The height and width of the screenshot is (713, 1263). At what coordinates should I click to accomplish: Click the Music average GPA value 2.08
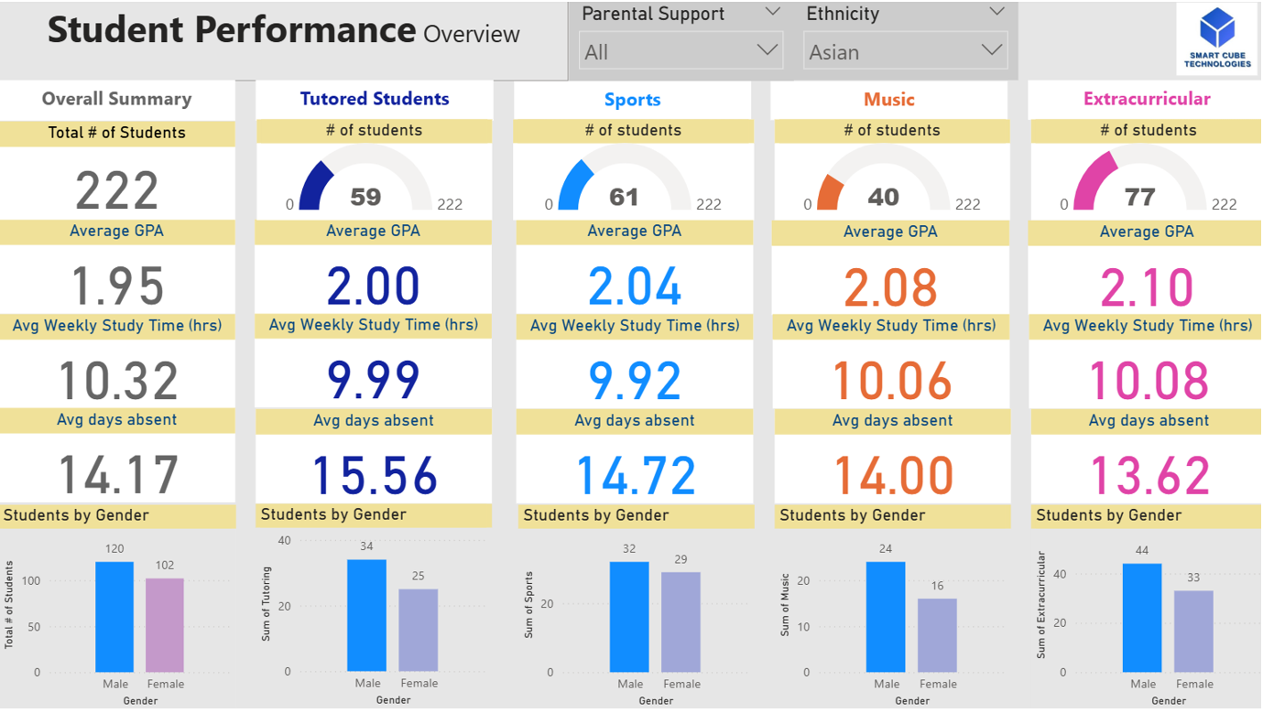click(x=890, y=287)
